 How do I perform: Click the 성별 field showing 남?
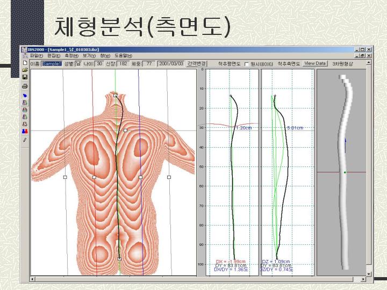coord(78,63)
